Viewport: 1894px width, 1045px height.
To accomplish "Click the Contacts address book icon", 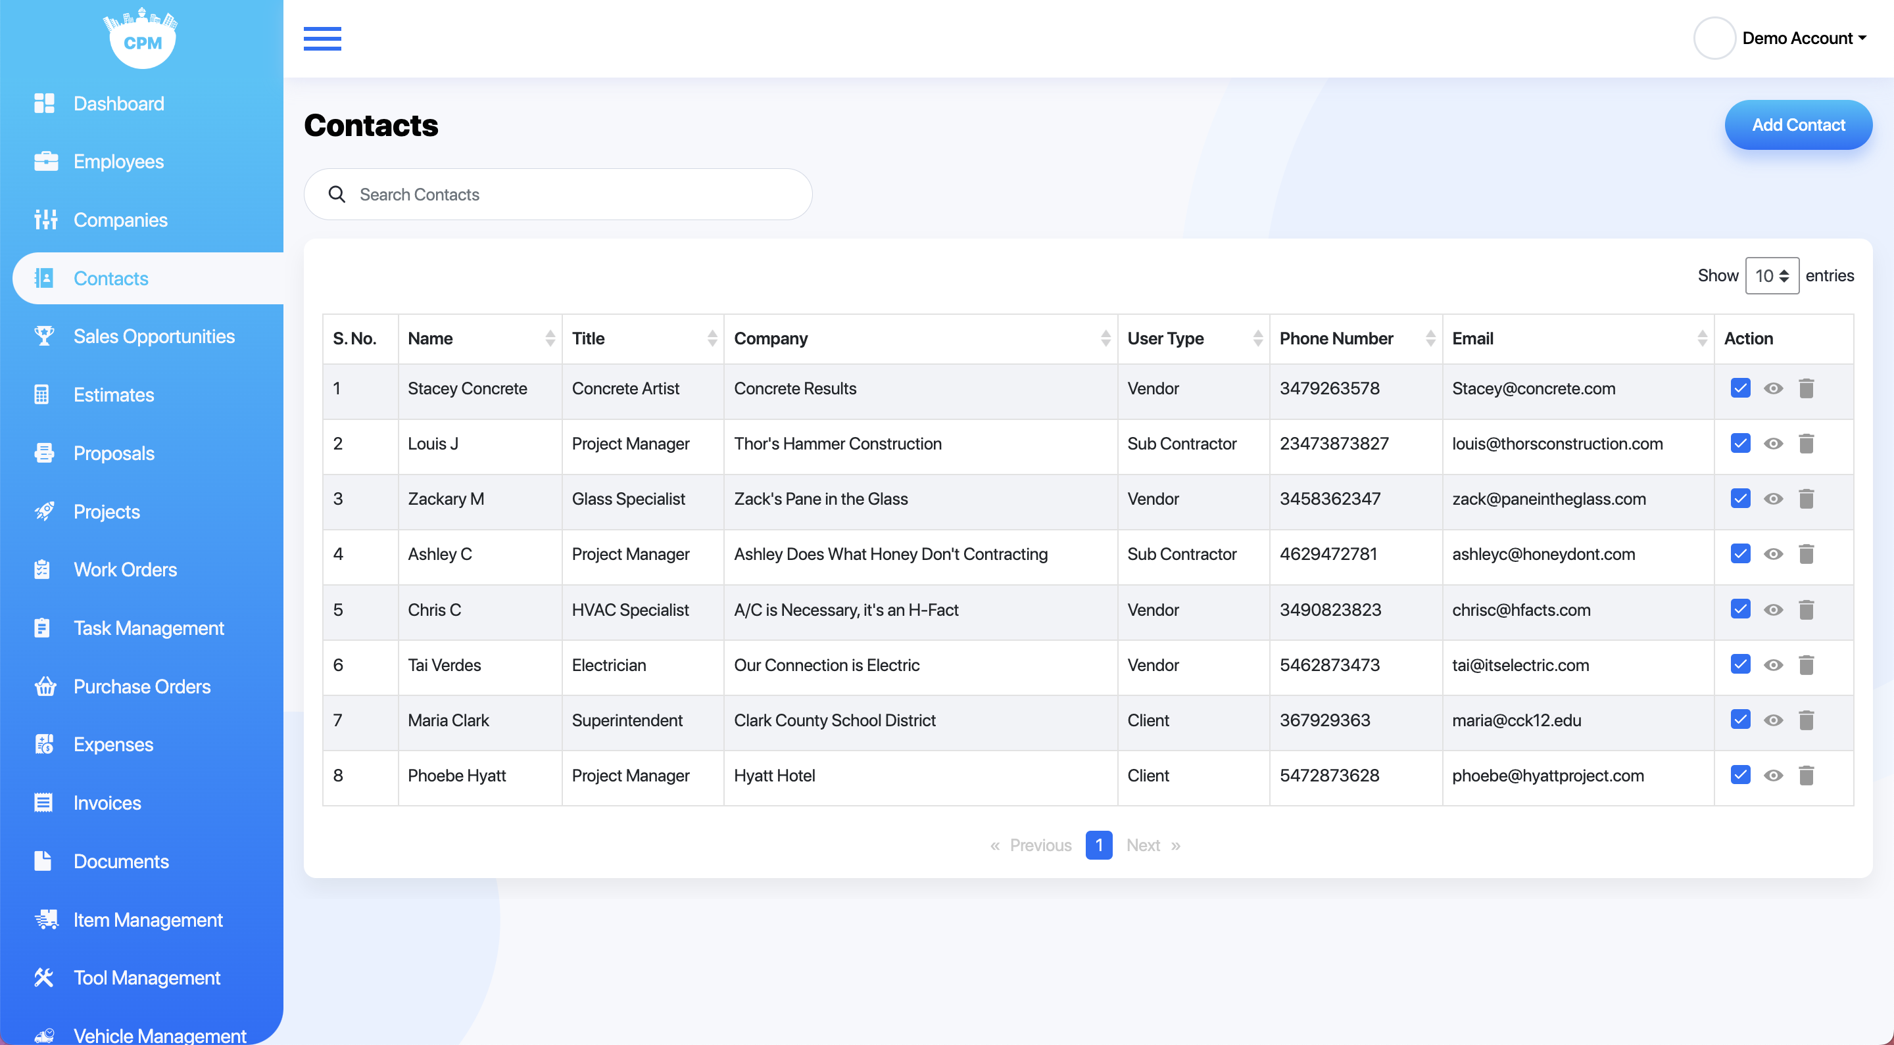I will pyautogui.click(x=44, y=278).
